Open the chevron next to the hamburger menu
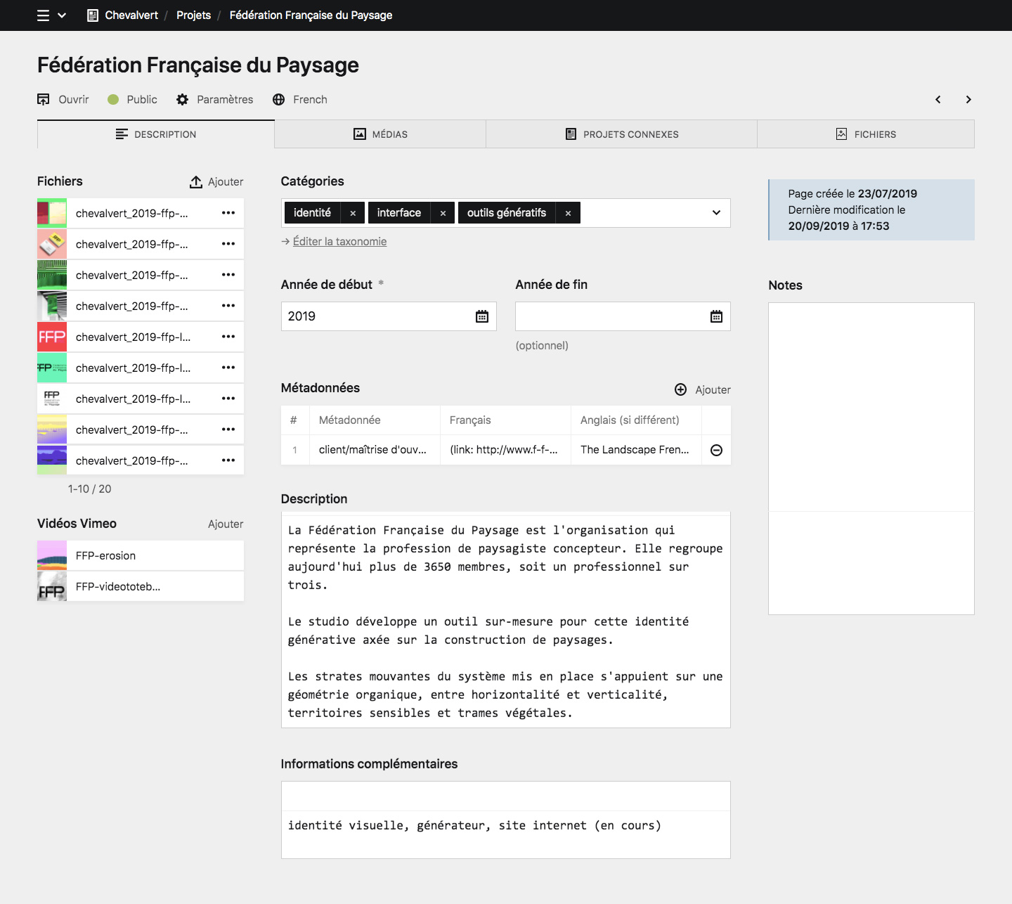This screenshot has width=1012, height=904. (62, 15)
